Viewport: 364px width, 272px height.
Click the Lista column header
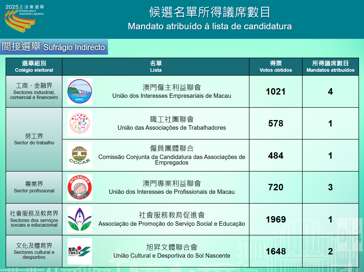pos(156,66)
